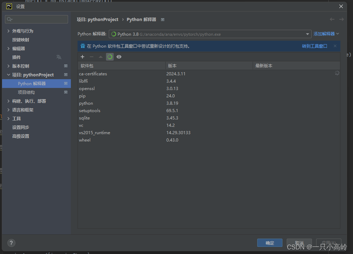This screenshot has height=254, width=353.
Task: Collapse the 项目: pythonProject section
Action: pyautogui.click(x=8, y=75)
